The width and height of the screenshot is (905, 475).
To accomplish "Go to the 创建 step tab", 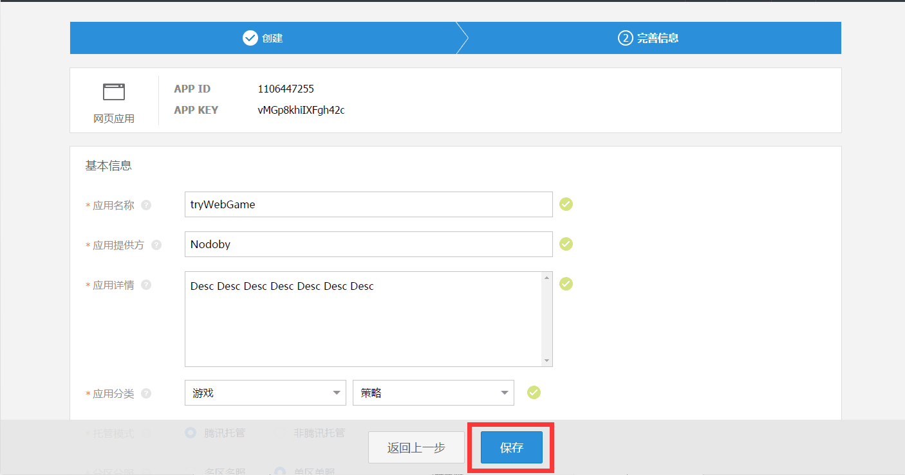I will (263, 38).
